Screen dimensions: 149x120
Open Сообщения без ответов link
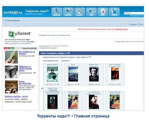[x=48, y=35]
